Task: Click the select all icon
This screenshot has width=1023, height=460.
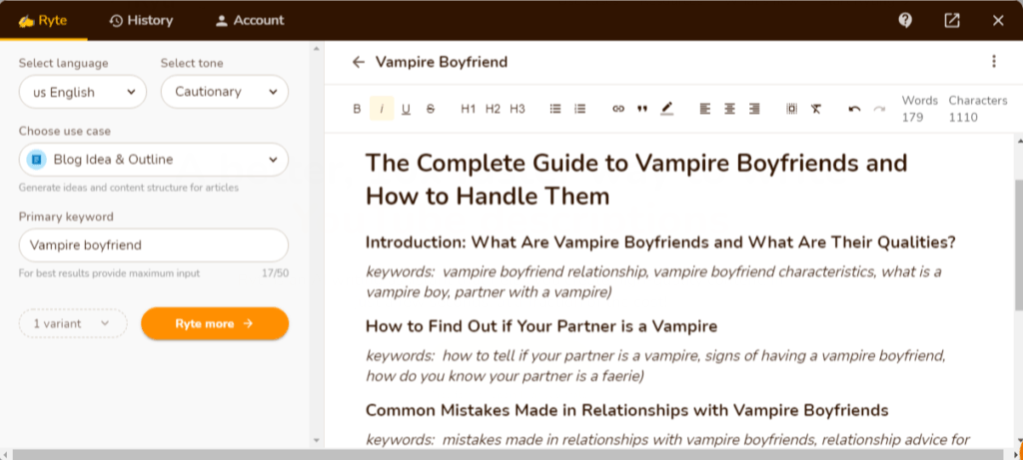Action: [x=791, y=109]
